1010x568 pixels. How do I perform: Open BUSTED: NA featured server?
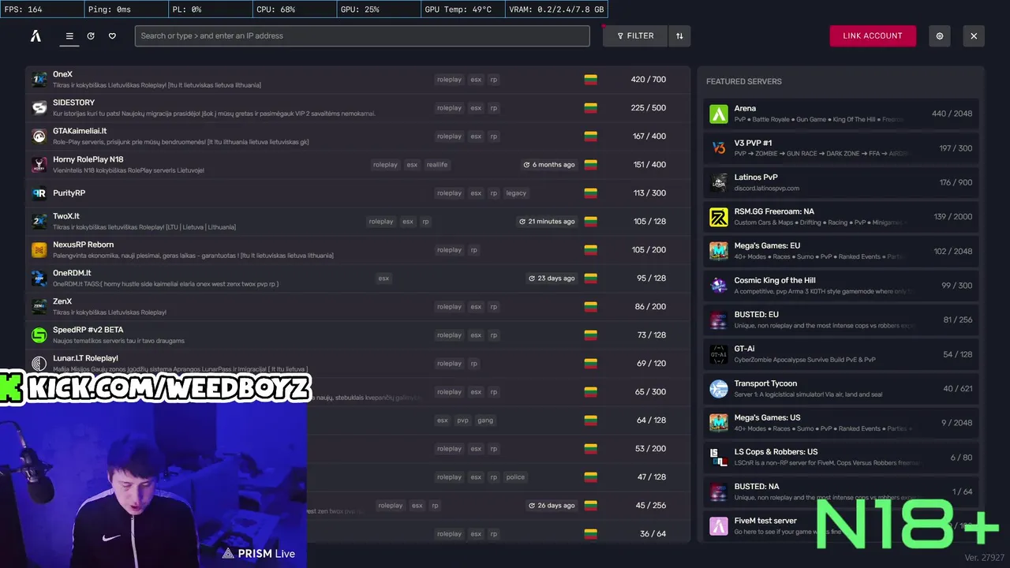[841, 491]
